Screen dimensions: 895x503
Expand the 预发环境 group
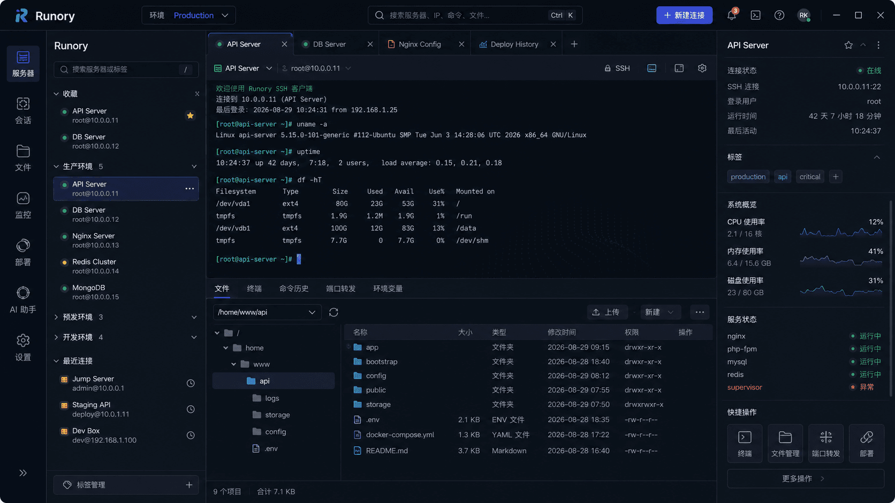[x=56, y=317]
